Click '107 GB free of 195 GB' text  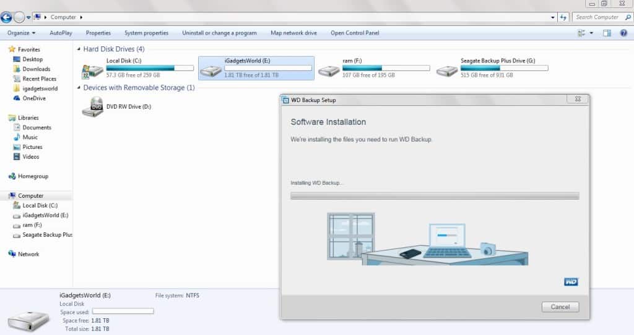click(x=368, y=75)
